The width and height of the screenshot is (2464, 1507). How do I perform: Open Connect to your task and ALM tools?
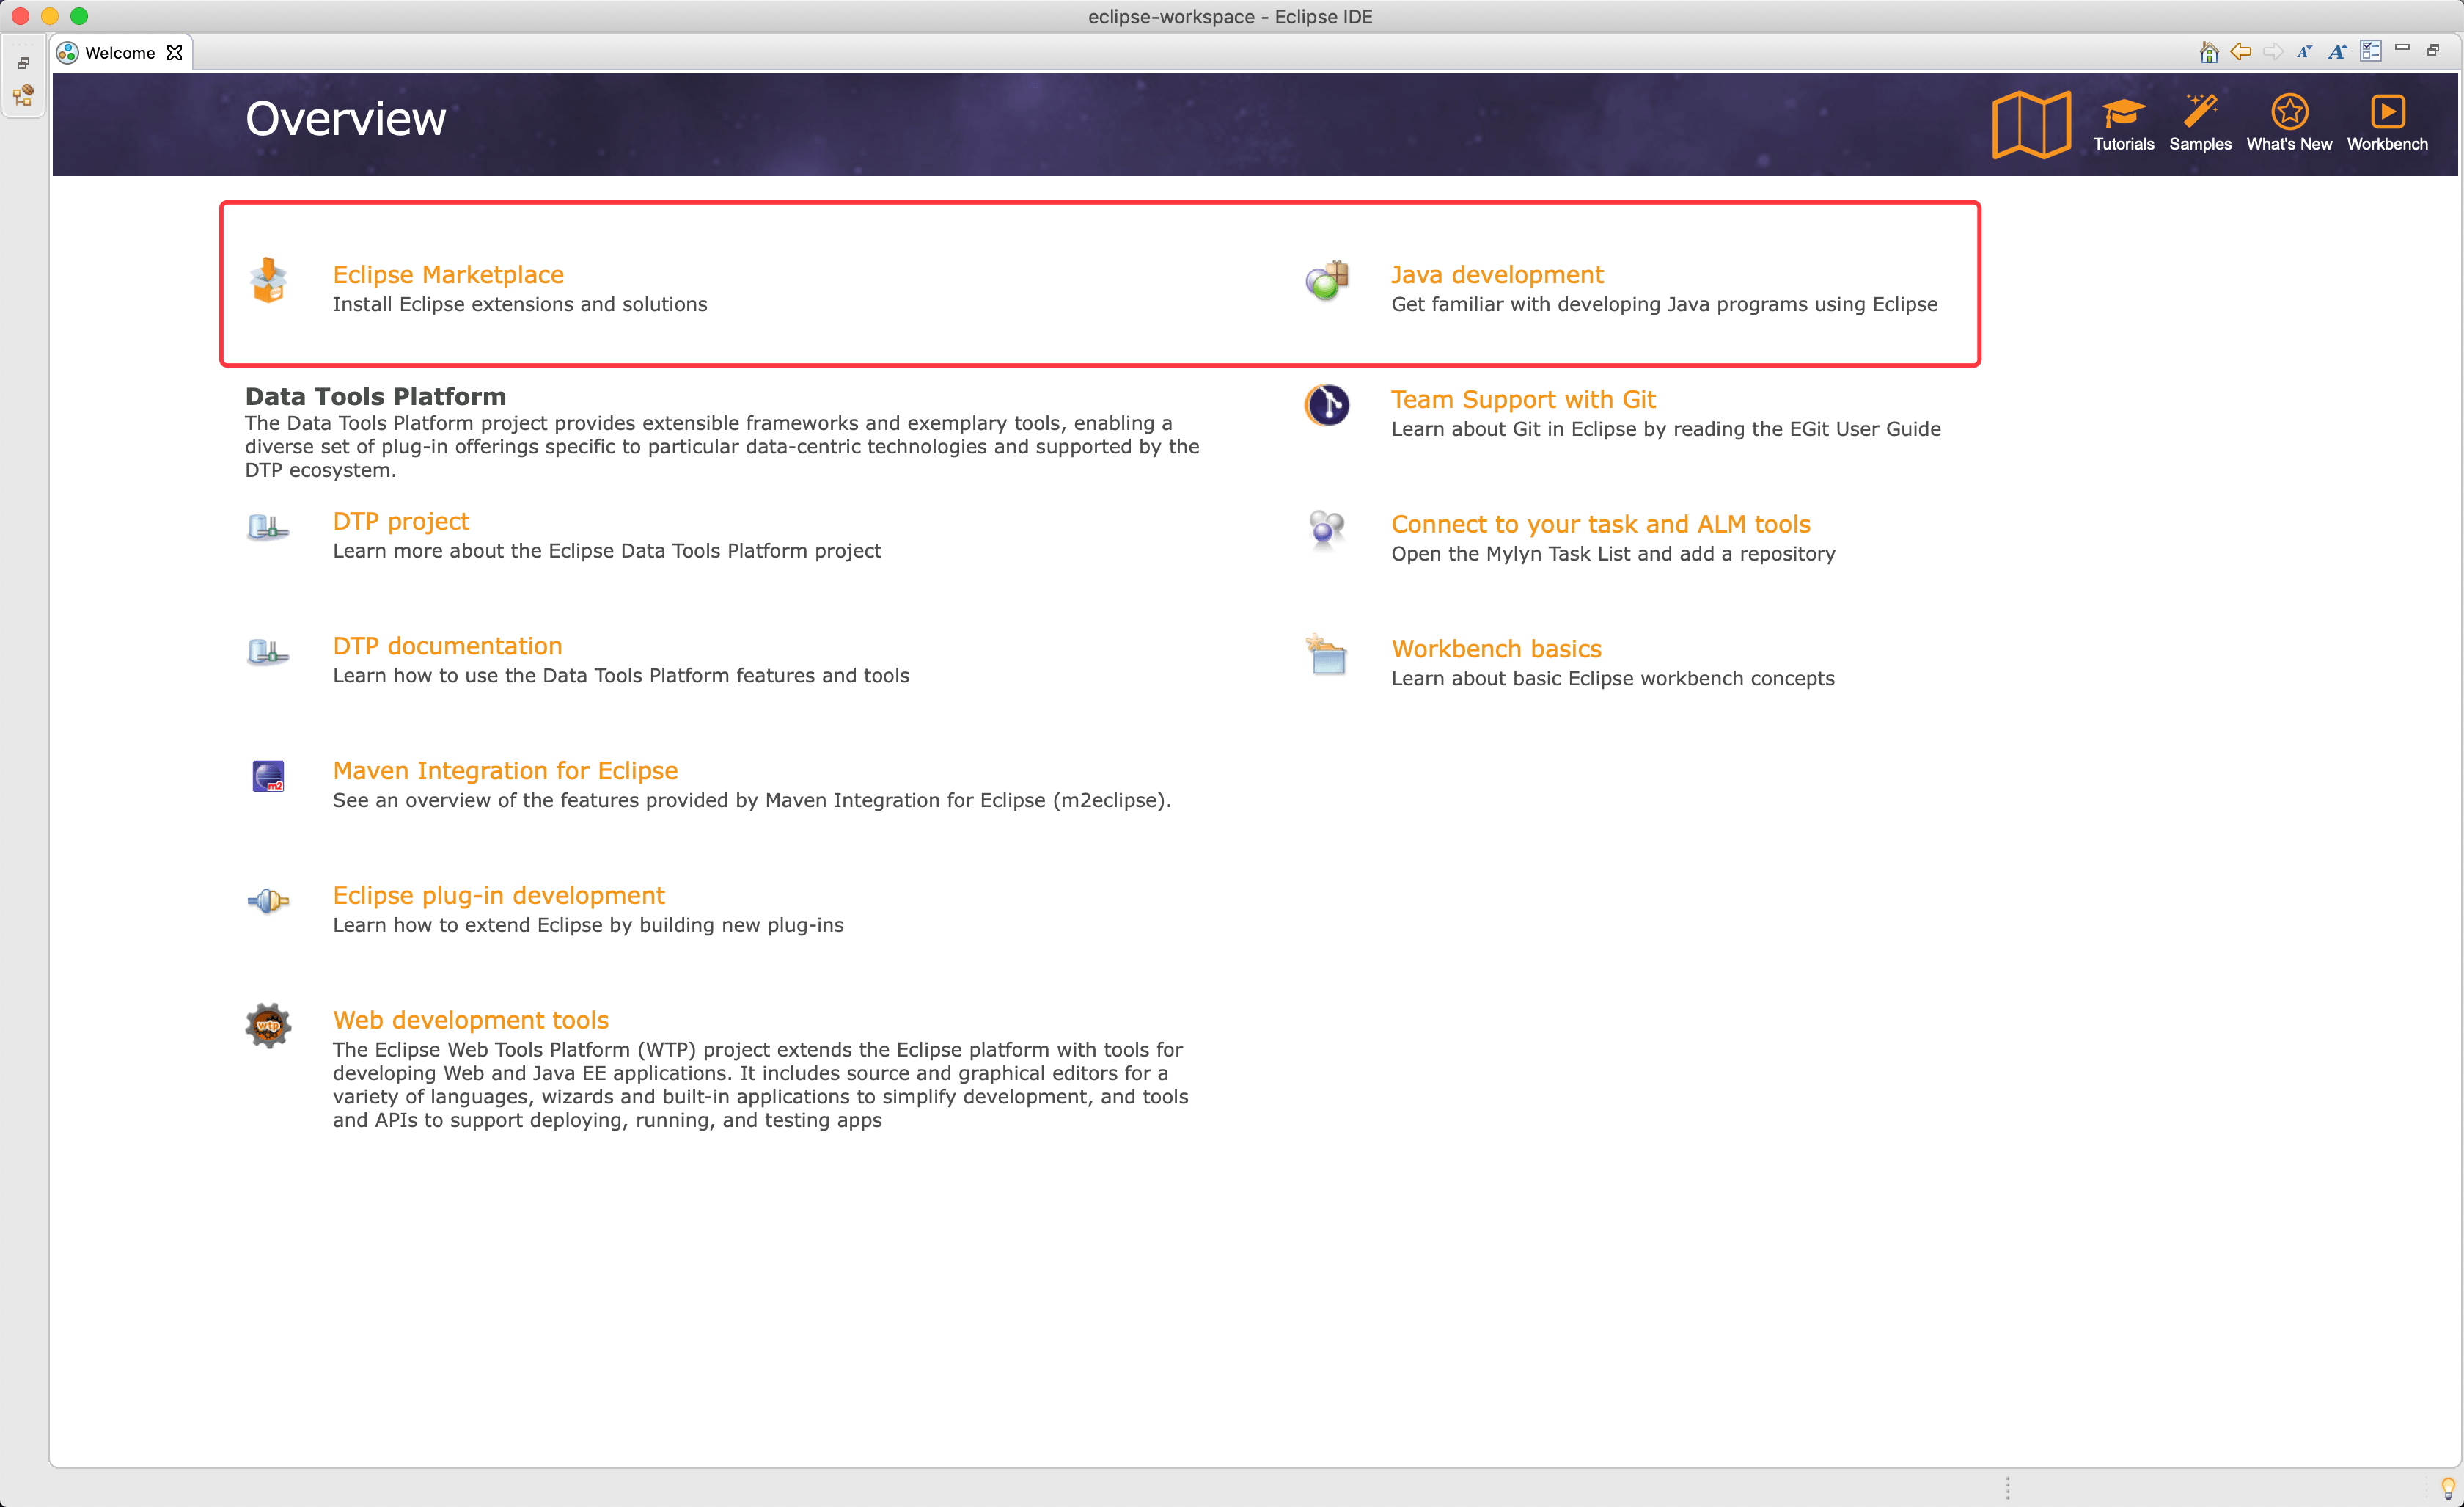pyautogui.click(x=1601, y=525)
